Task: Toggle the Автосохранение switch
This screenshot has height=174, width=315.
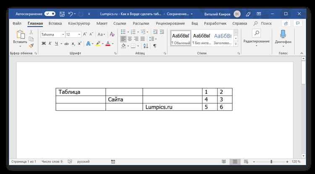Action: 50,14
